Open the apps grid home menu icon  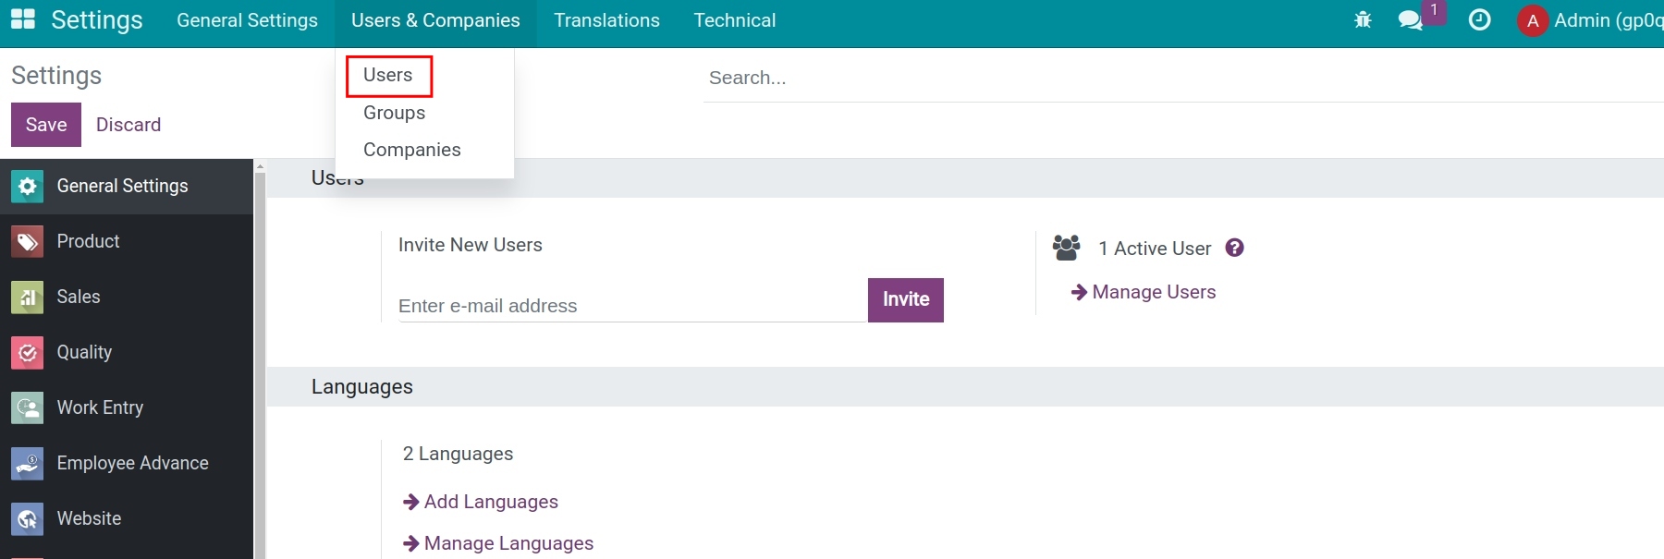(x=22, y=19)
